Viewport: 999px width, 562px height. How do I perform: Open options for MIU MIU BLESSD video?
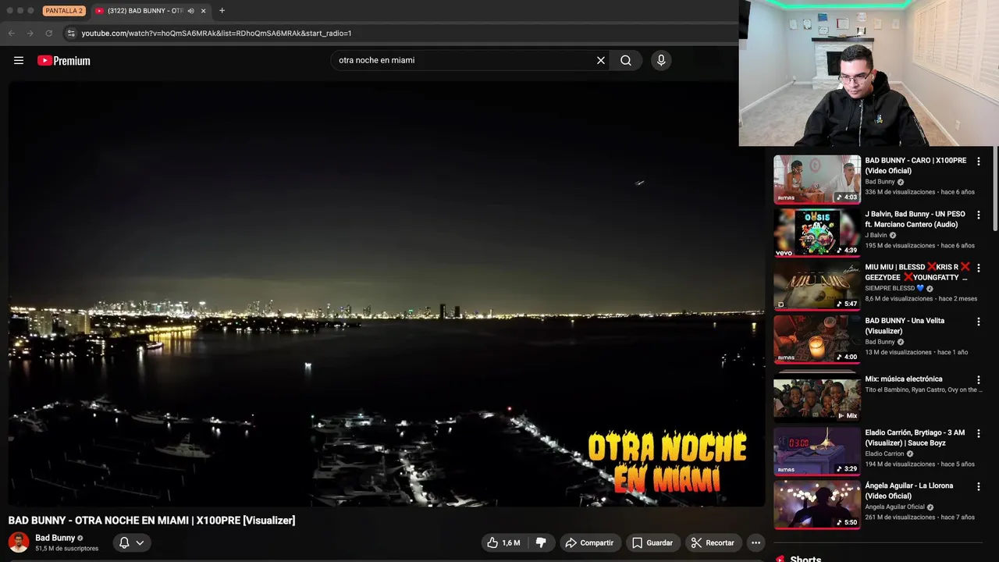[979, 268]
